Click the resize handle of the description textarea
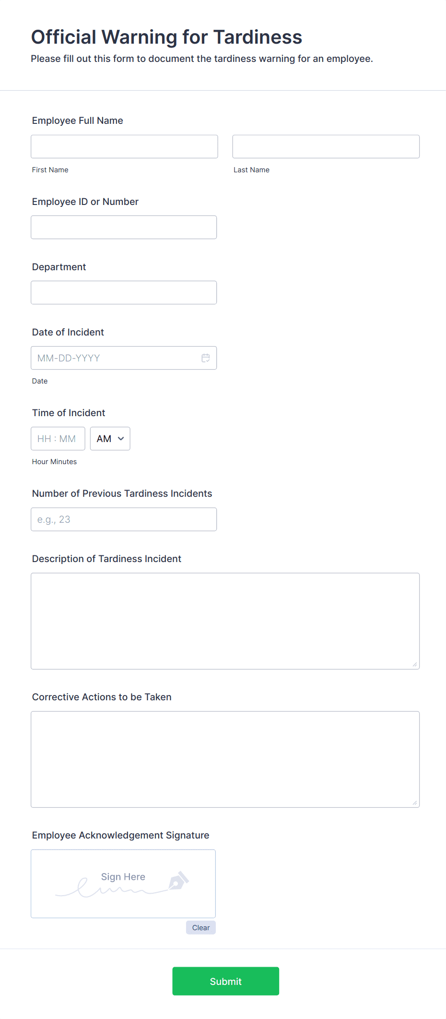This screenshot has width=446, height=1019. tap(414, 664)
